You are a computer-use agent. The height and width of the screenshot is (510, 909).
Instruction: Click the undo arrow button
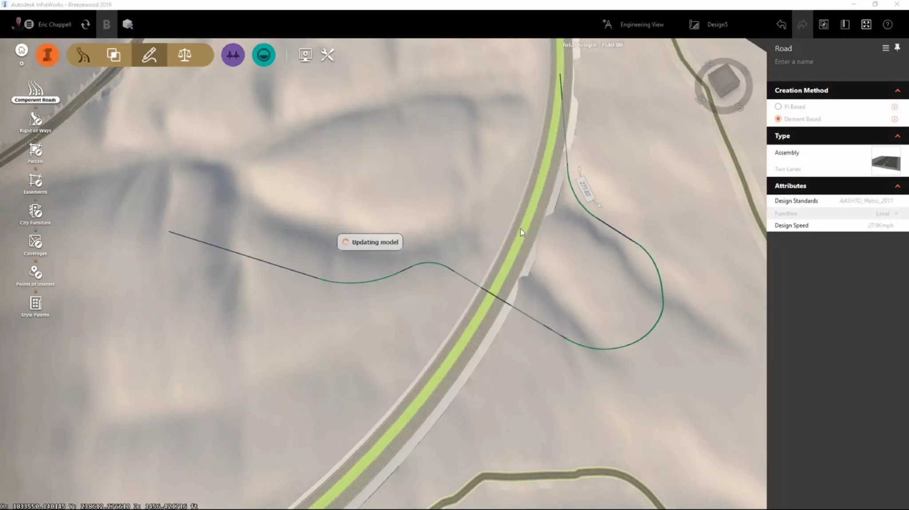781,24
